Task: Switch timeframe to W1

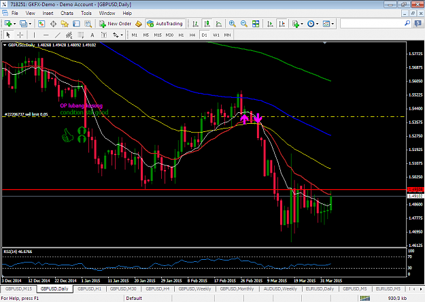Action: tap(216, 35)
